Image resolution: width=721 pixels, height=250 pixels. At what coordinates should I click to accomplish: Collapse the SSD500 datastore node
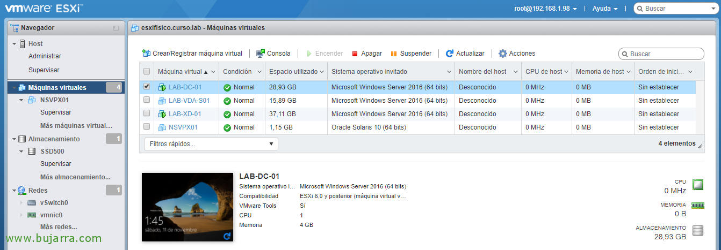pos(21,151)
